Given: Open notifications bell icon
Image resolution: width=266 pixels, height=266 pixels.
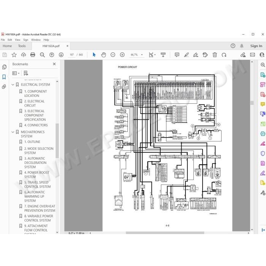Looking at the screenshot, I should point(242,46).
